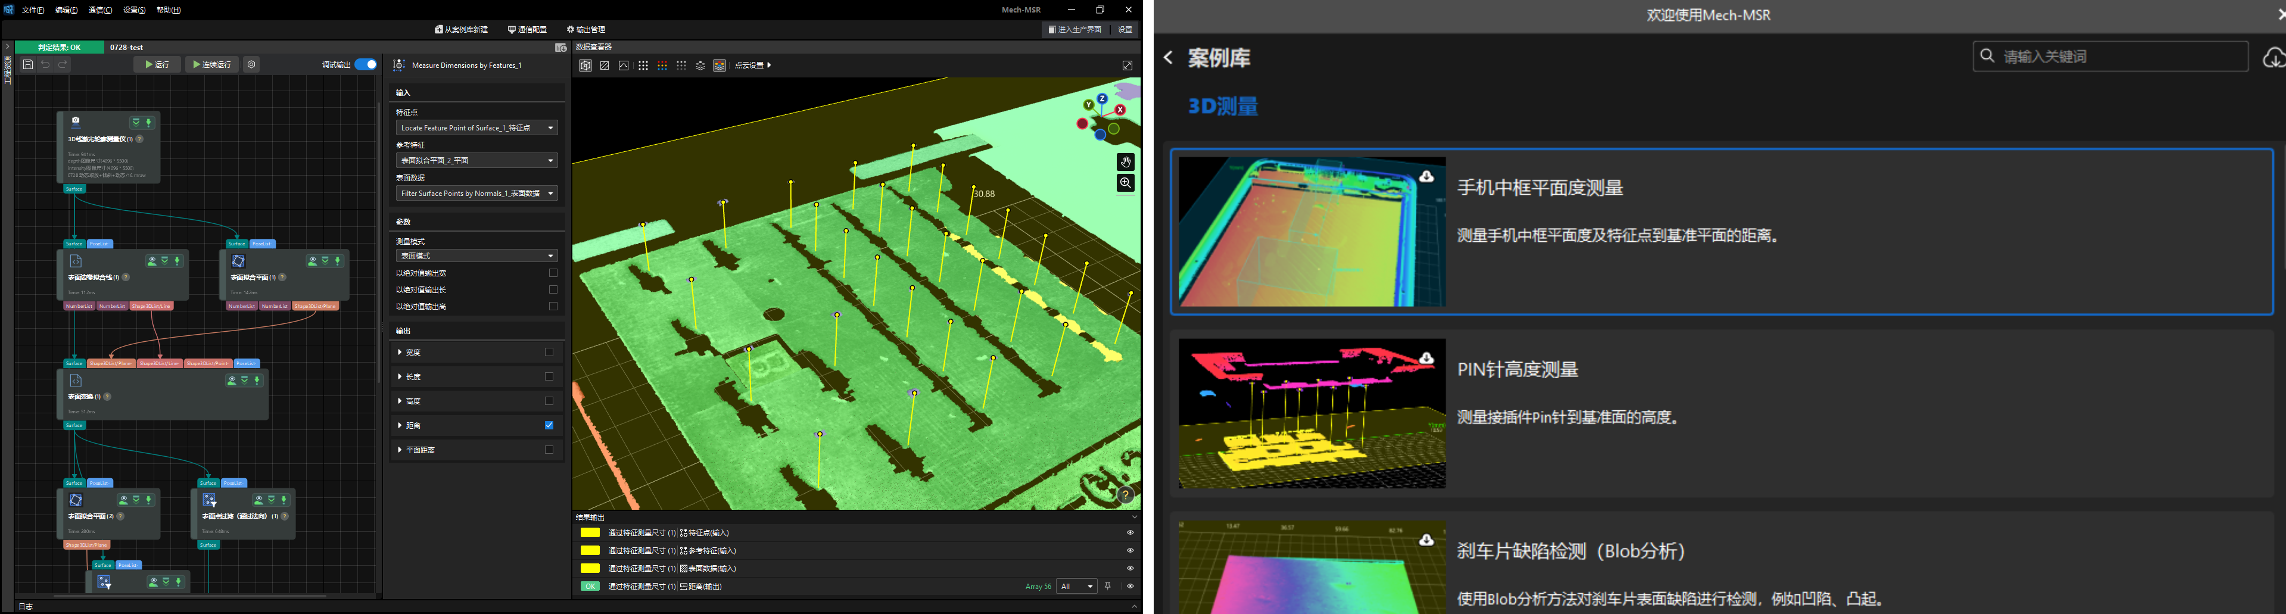This screenshot has width=2286, height=614.
Task: Enable the 以绝对值输出宽 checkbox
Action: click(553, 273)
